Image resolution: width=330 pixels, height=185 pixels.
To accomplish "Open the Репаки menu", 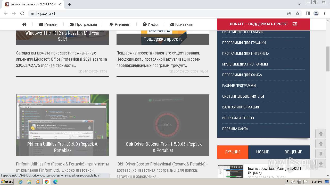I will [48, 24].
